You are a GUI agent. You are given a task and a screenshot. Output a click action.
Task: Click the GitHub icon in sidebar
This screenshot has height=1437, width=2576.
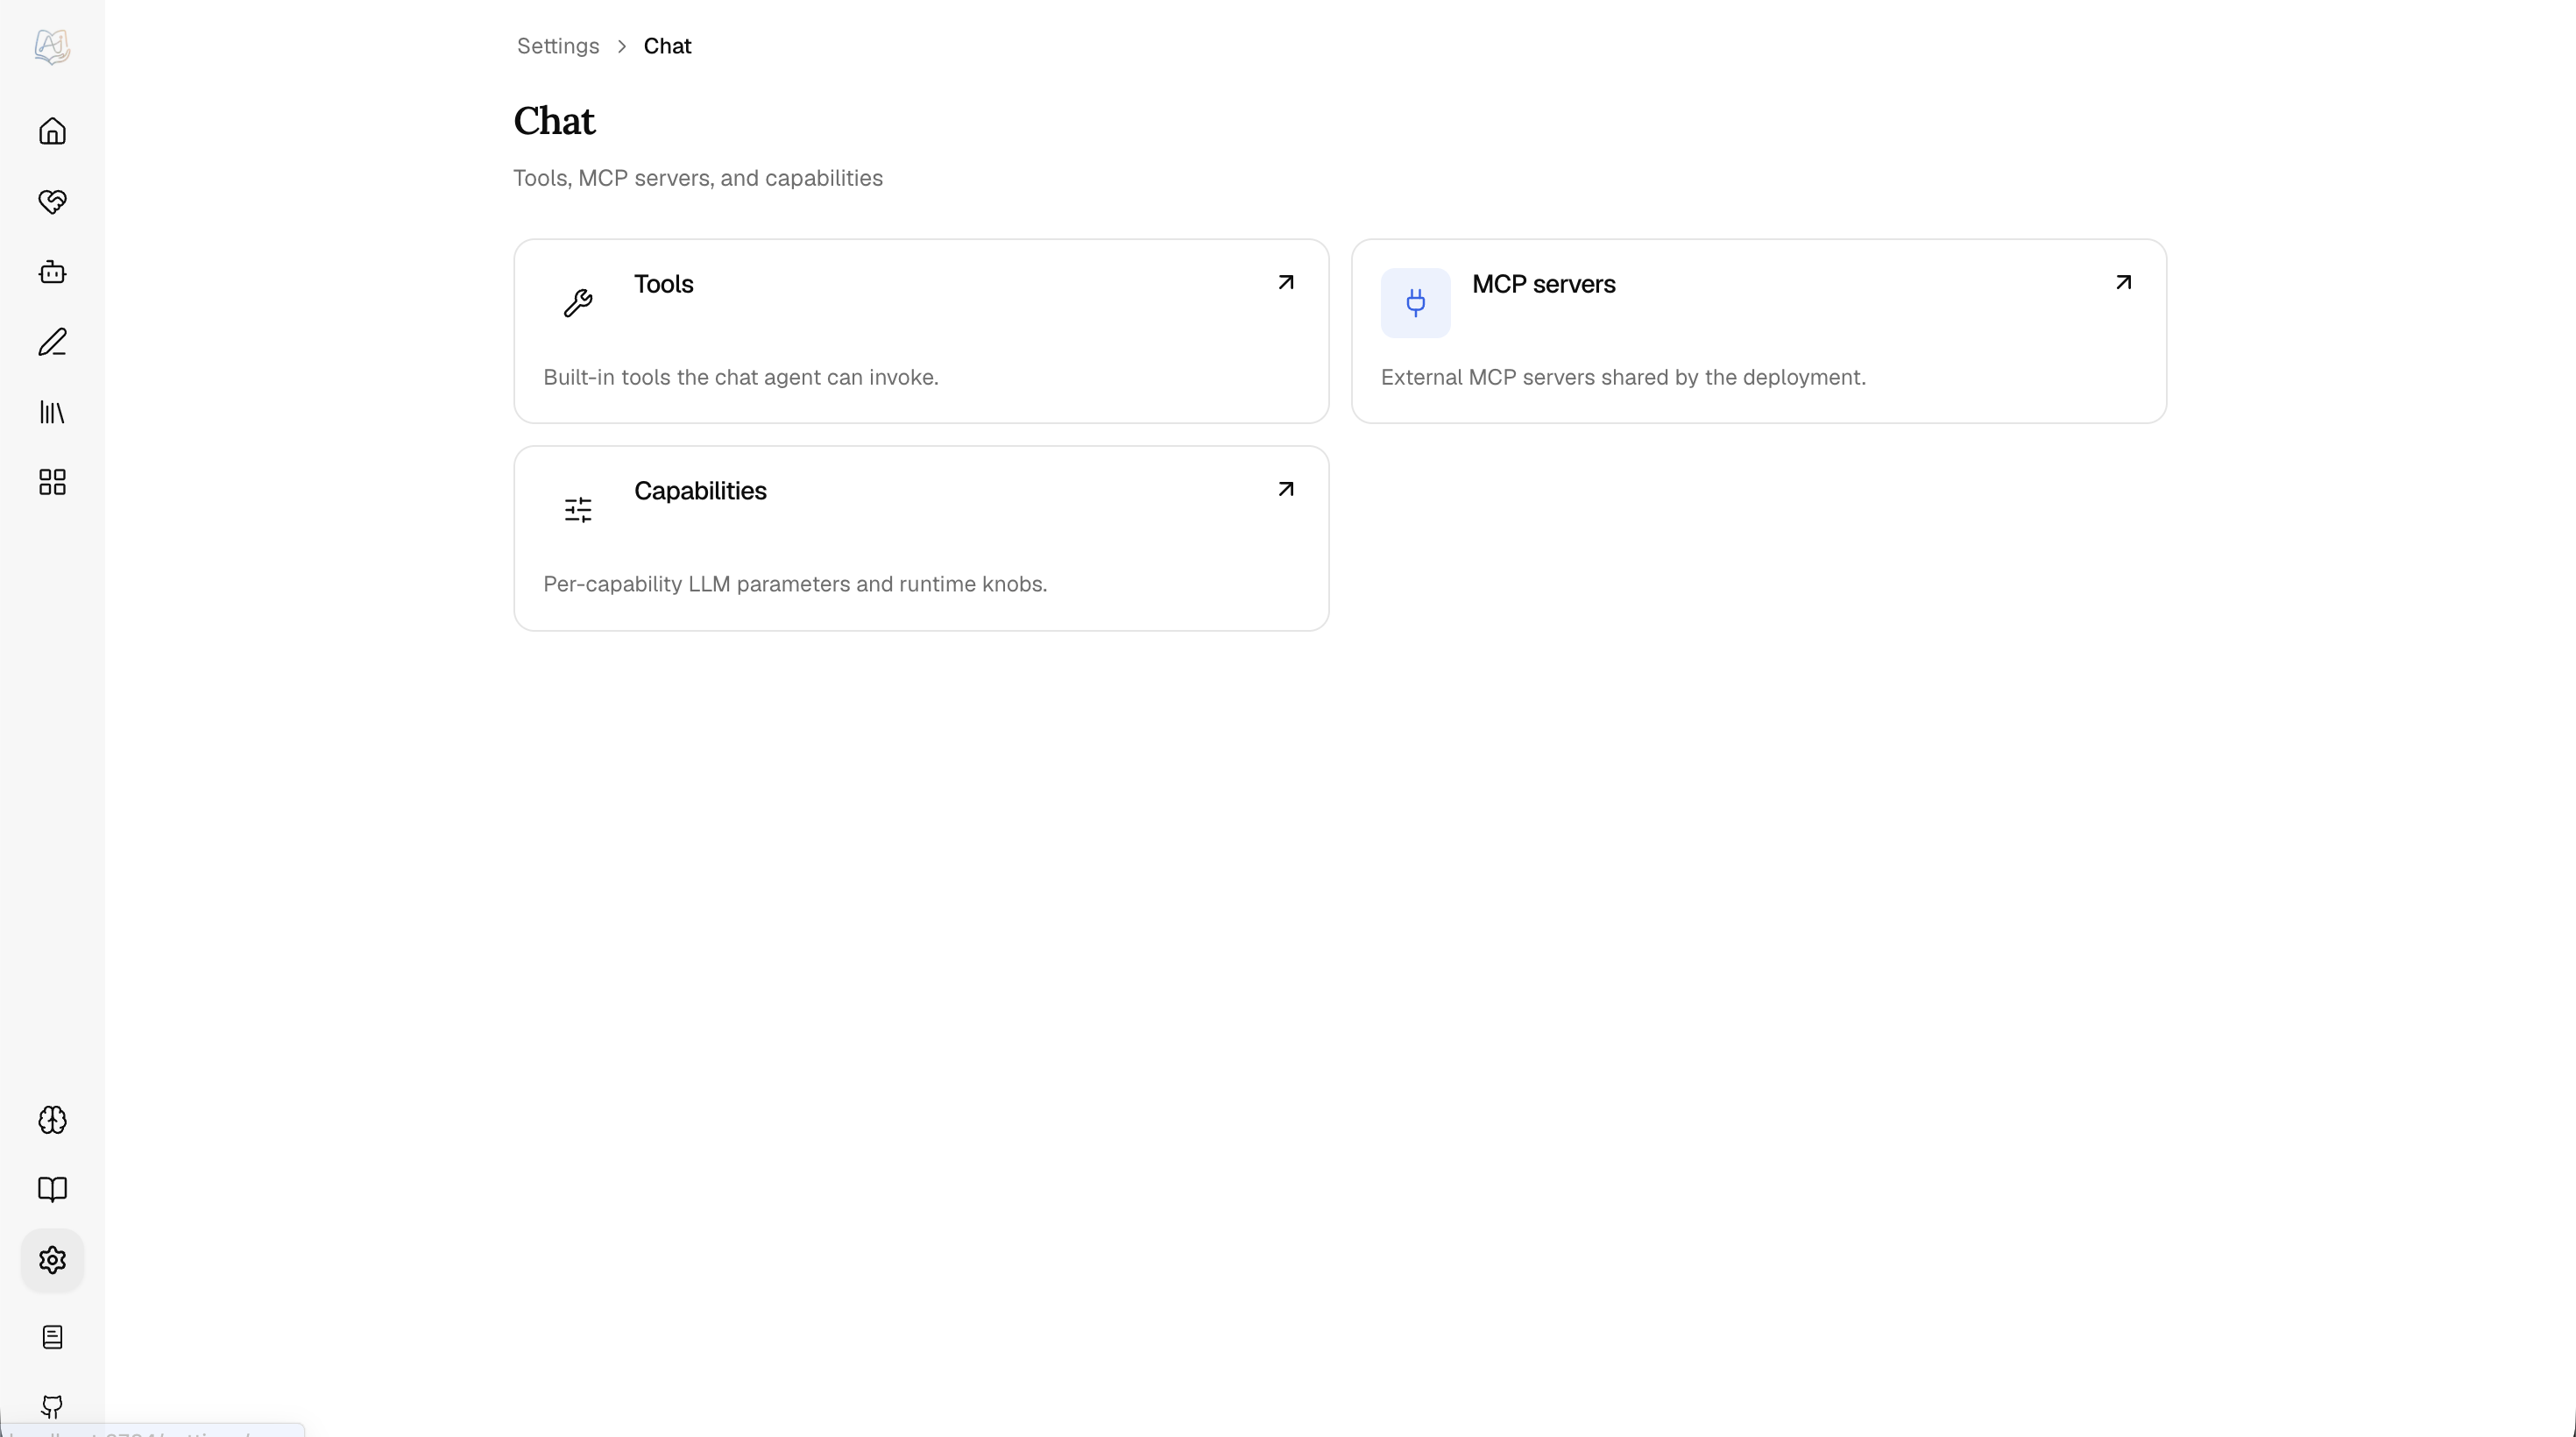click(x=52, y=1406)
